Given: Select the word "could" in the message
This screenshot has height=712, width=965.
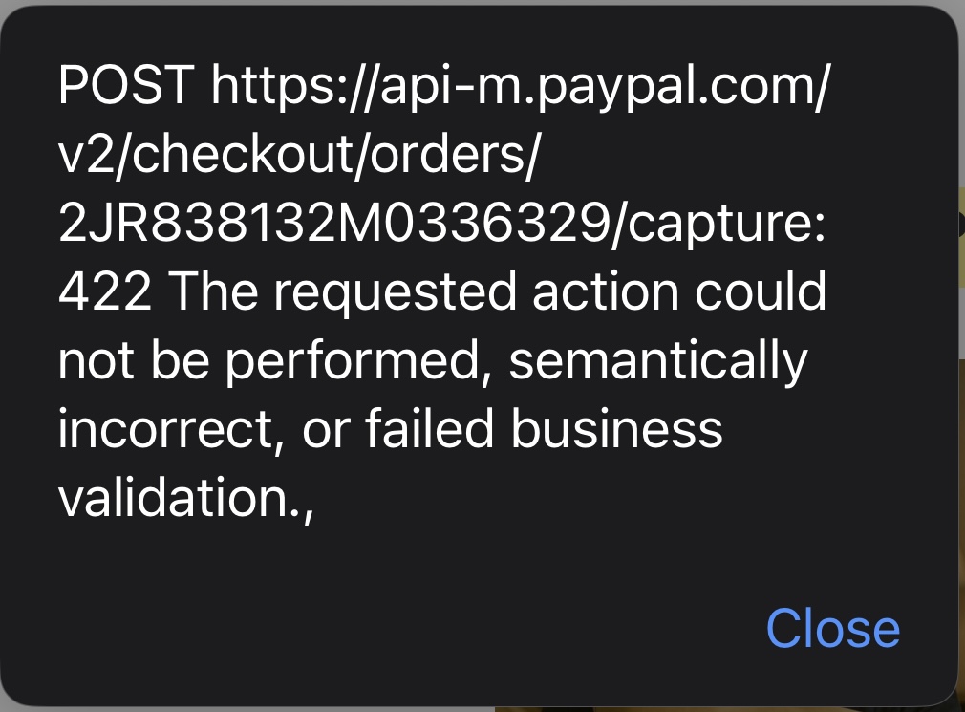Looking at the screenshot, I should tap(761, 291).
